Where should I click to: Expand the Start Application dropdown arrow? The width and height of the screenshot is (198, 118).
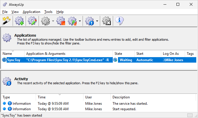53,21
